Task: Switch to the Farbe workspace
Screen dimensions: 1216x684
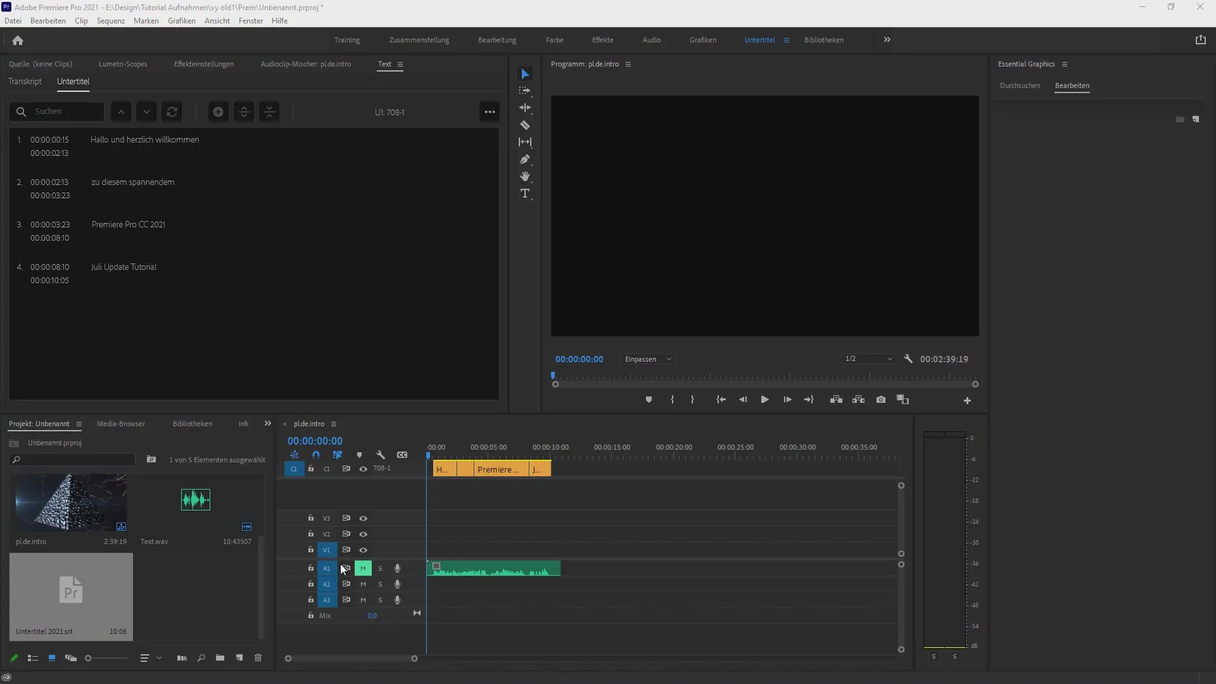Action: pos(555,40)
